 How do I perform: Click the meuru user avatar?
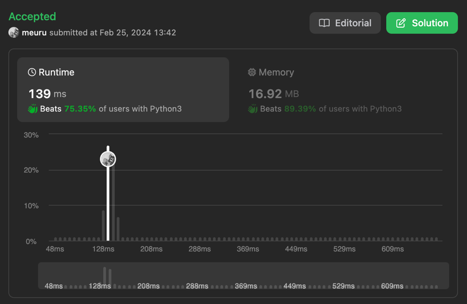click(14, 33)
